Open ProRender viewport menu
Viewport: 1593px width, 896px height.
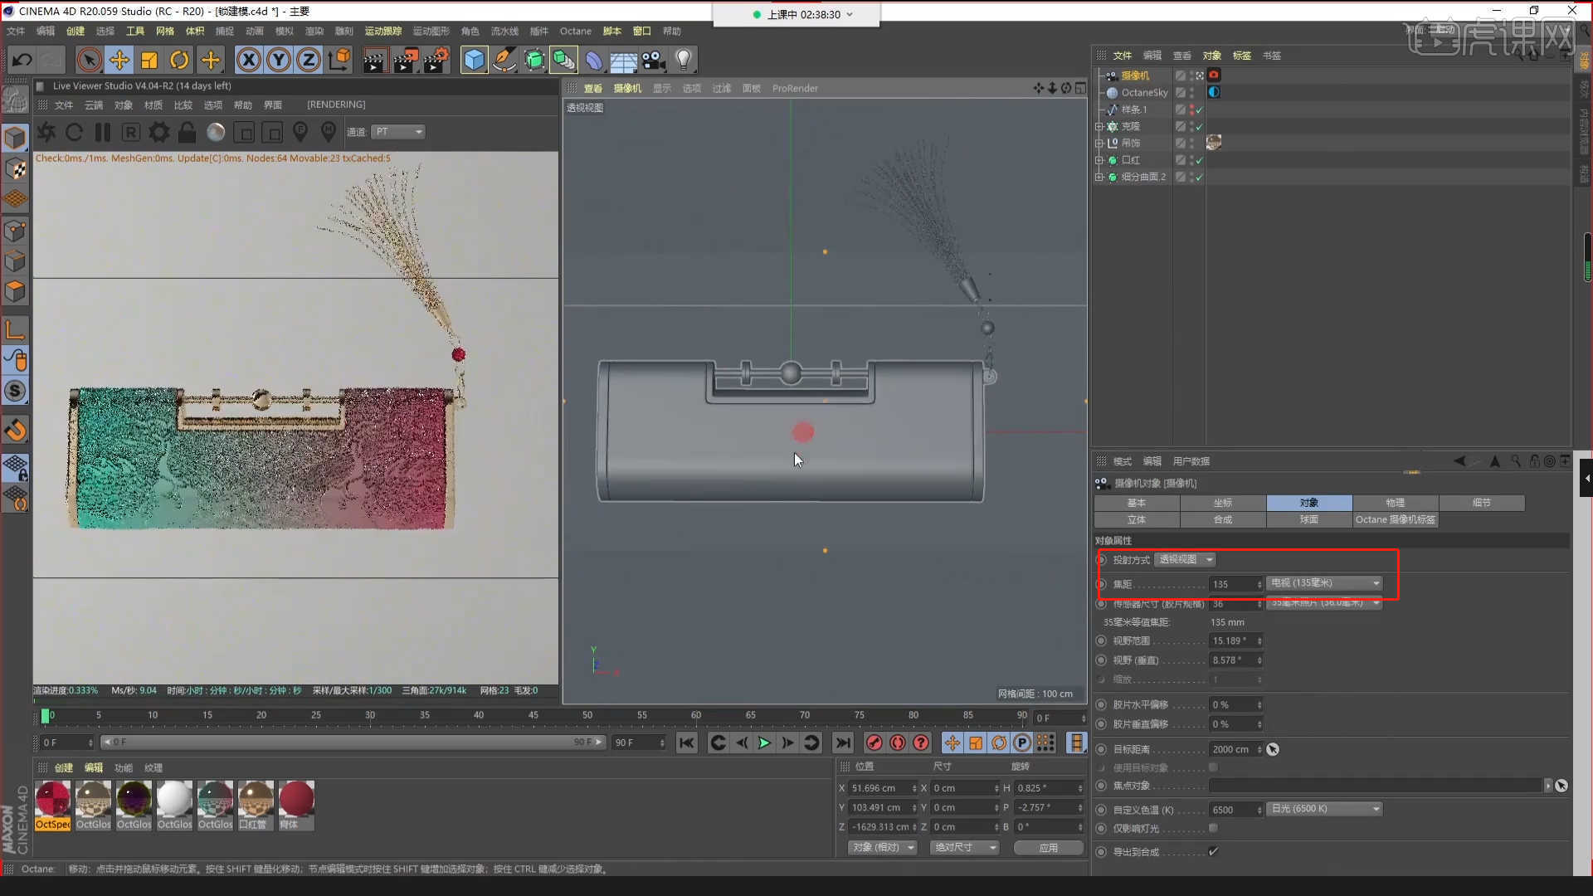click(795, 88)
